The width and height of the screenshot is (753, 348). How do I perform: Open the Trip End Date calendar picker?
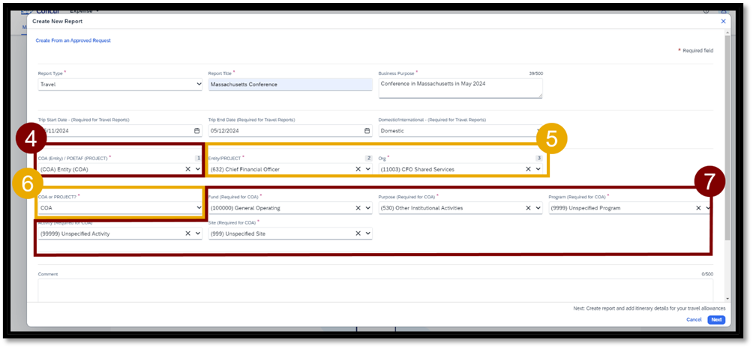367,130
